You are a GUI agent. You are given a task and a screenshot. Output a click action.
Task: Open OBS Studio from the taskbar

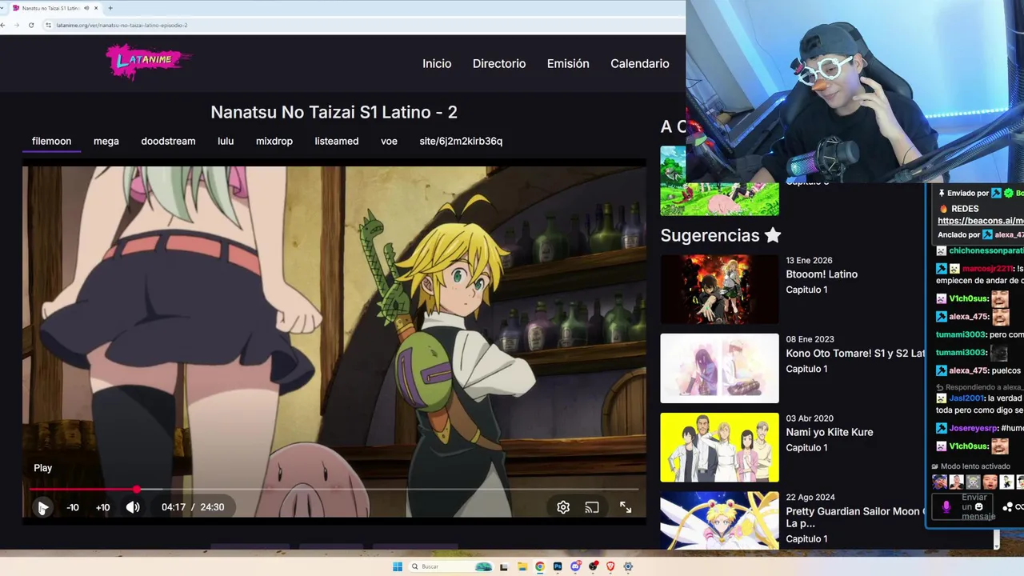[593, 566]
